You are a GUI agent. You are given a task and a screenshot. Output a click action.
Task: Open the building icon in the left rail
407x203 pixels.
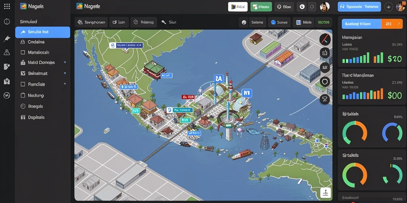point(7,81)
